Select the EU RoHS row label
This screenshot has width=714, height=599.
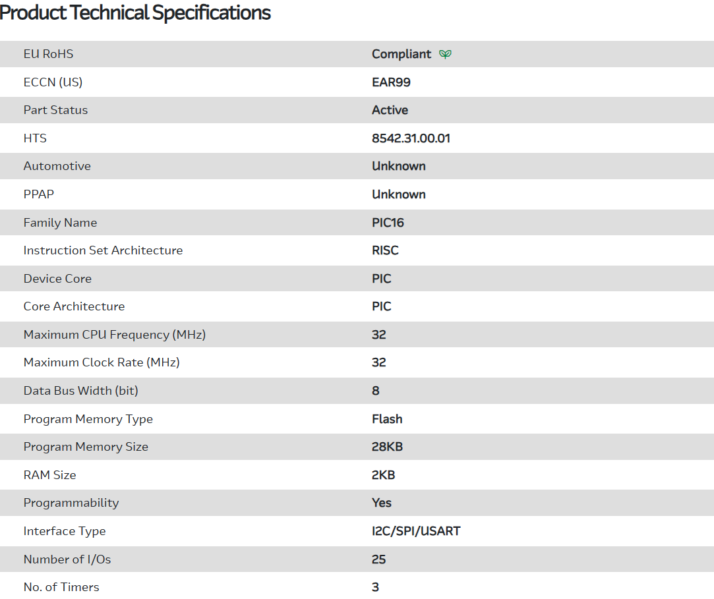[x=48, y=54]
